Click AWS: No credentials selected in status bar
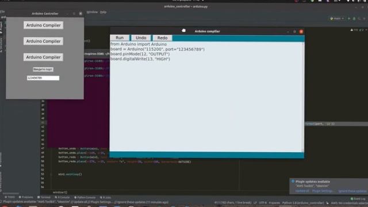 click(x=349, y=203)
